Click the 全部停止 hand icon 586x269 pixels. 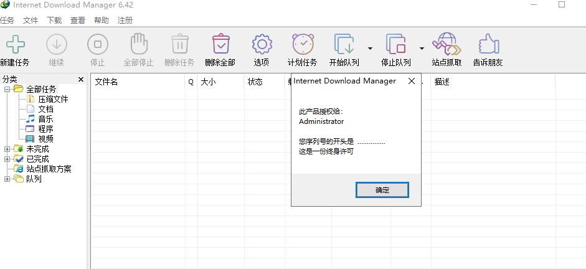[139, 44]
